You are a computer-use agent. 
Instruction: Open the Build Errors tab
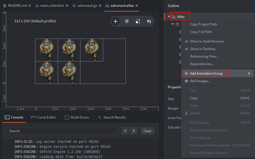[x=77, y=117]
